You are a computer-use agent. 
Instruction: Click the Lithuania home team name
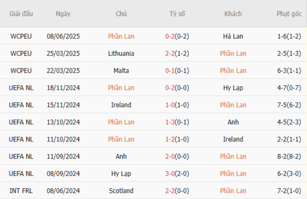pos(121,53)
